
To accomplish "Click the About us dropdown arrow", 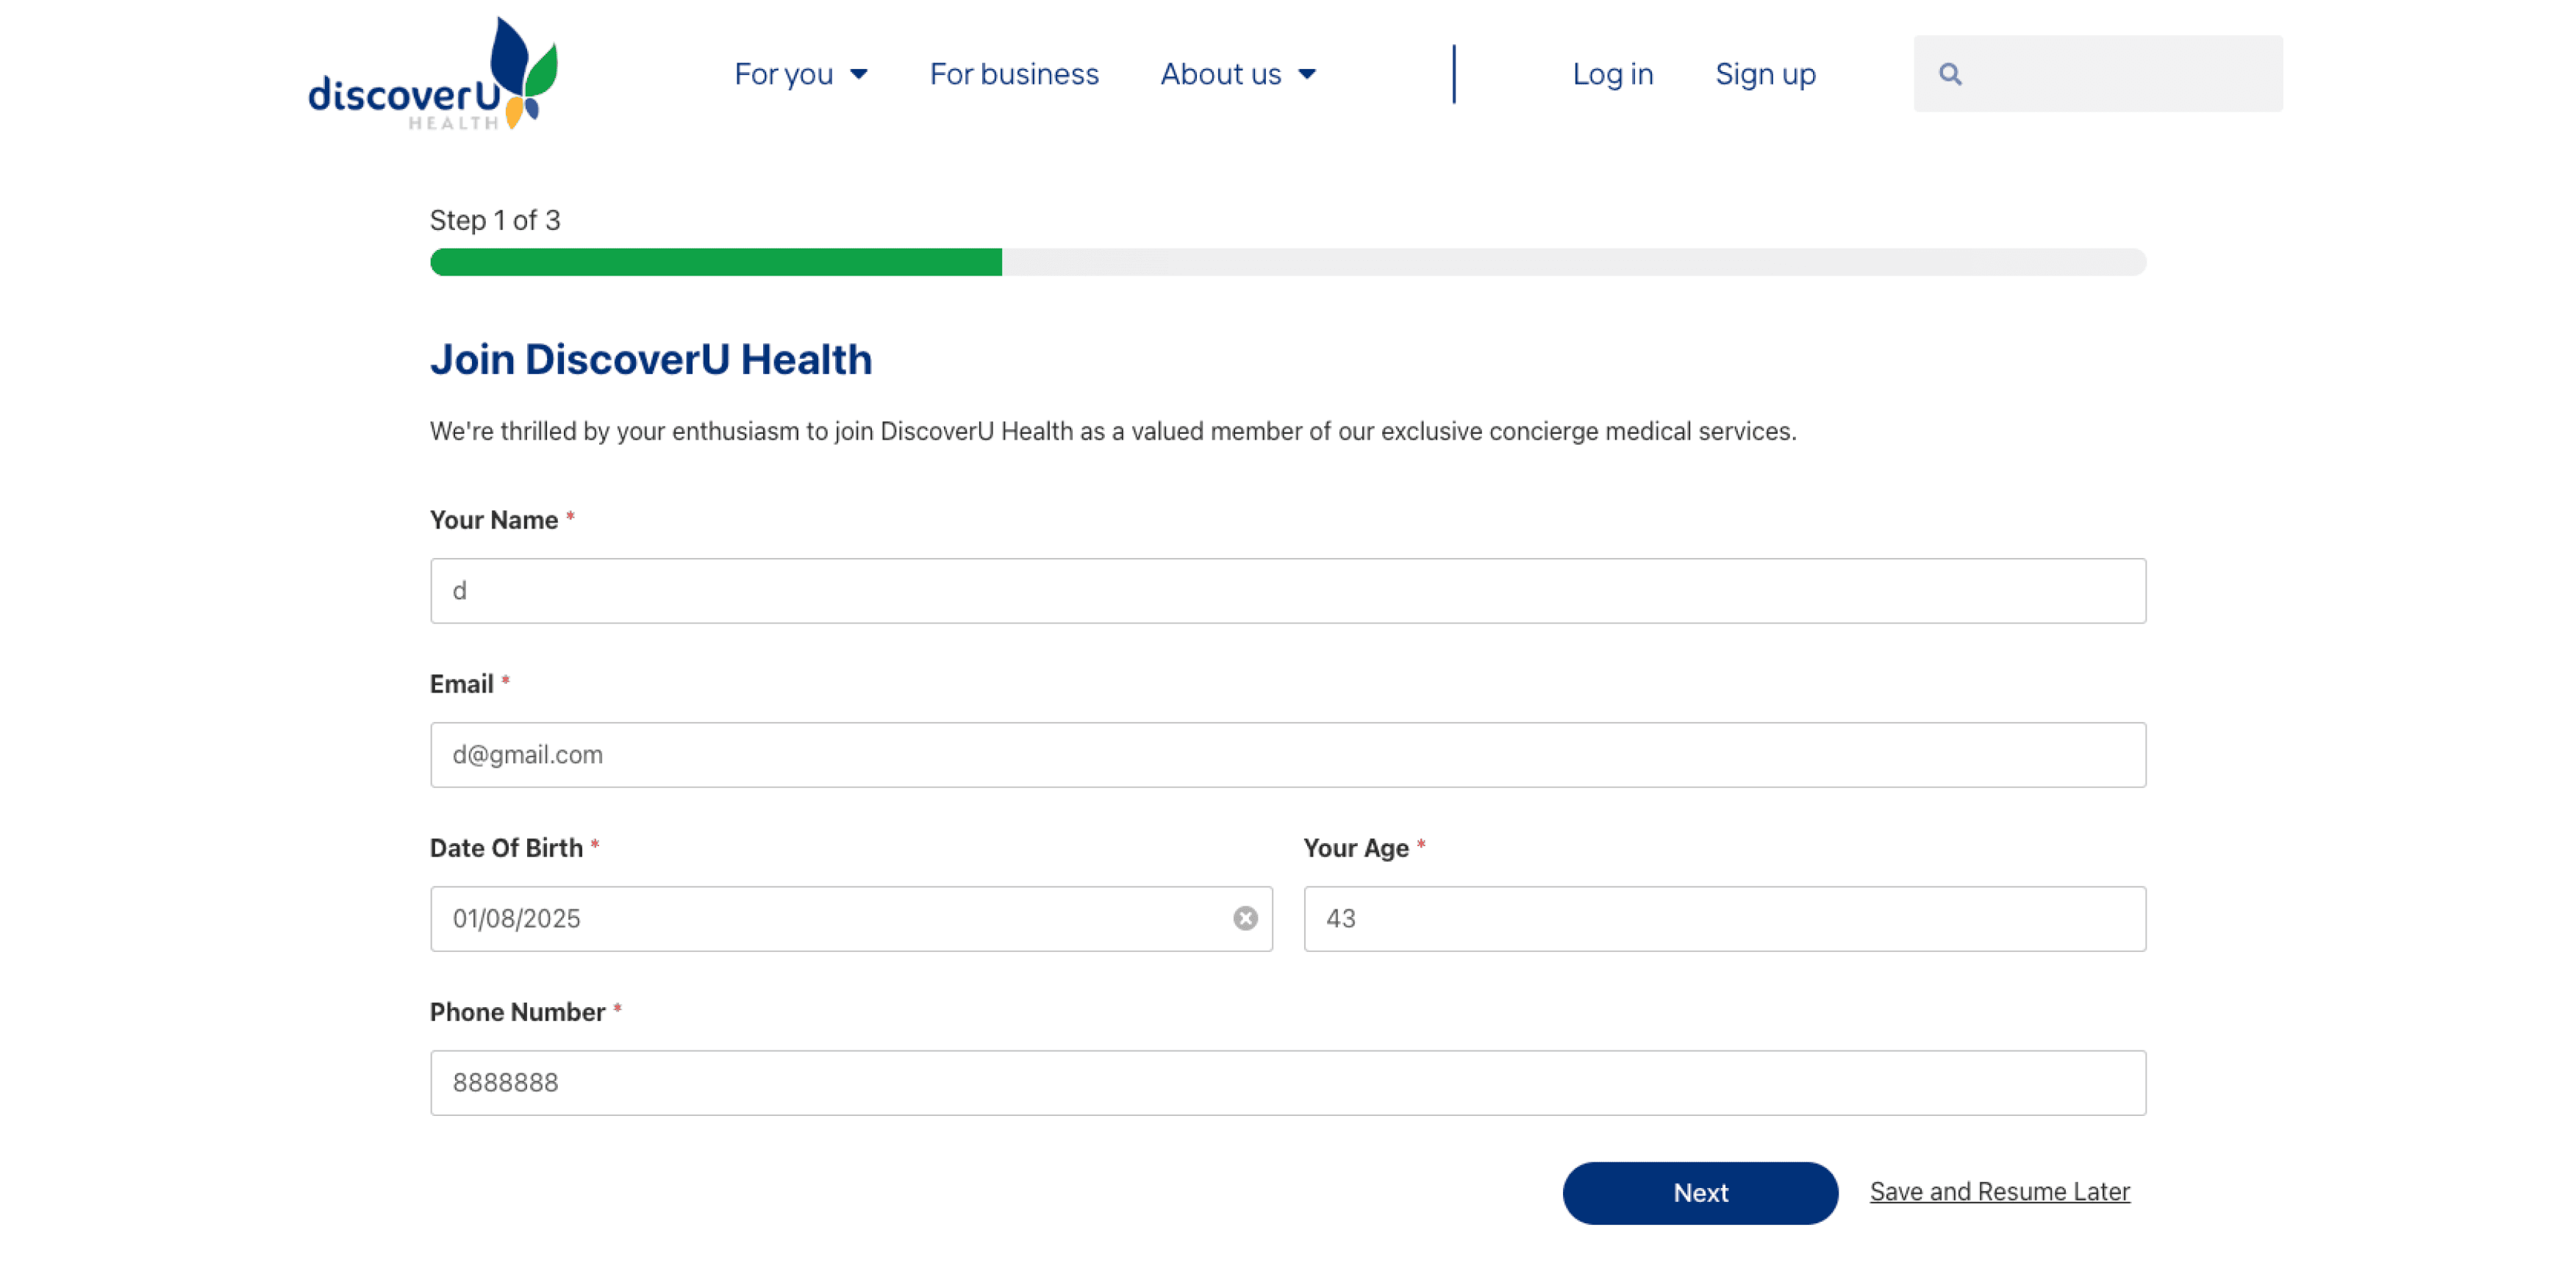I will tap(1307, 74).
